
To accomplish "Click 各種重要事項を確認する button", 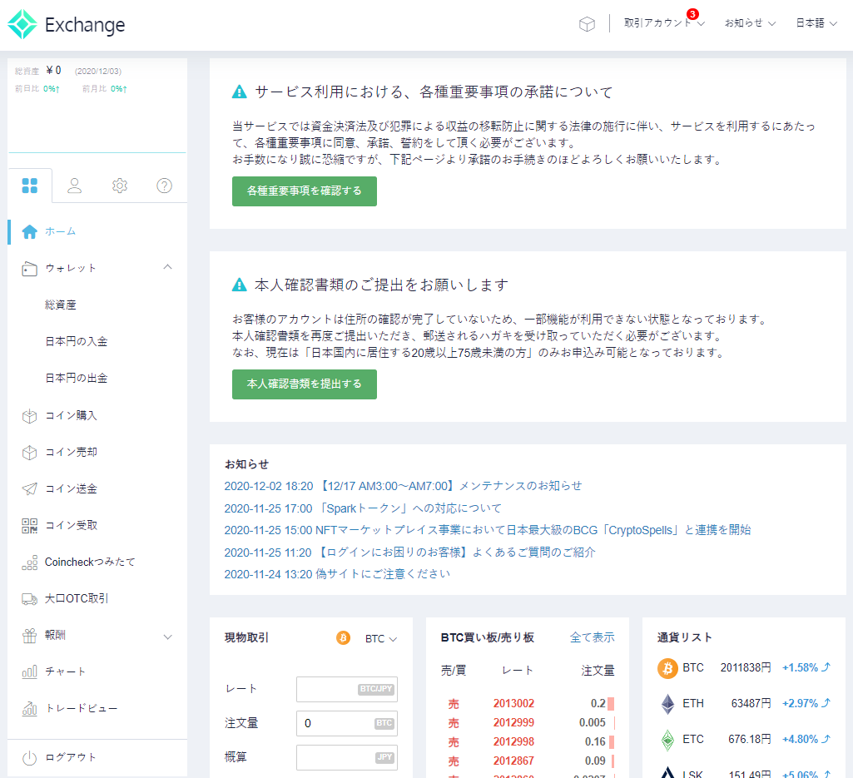I will (x=304, y=191).
